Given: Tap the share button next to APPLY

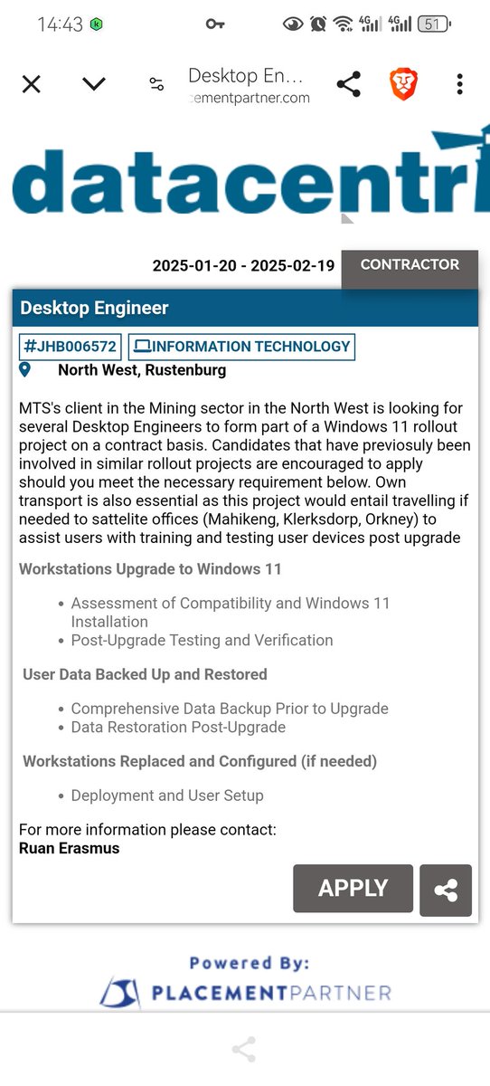Looking at the screenshot, I should (446, 891).
